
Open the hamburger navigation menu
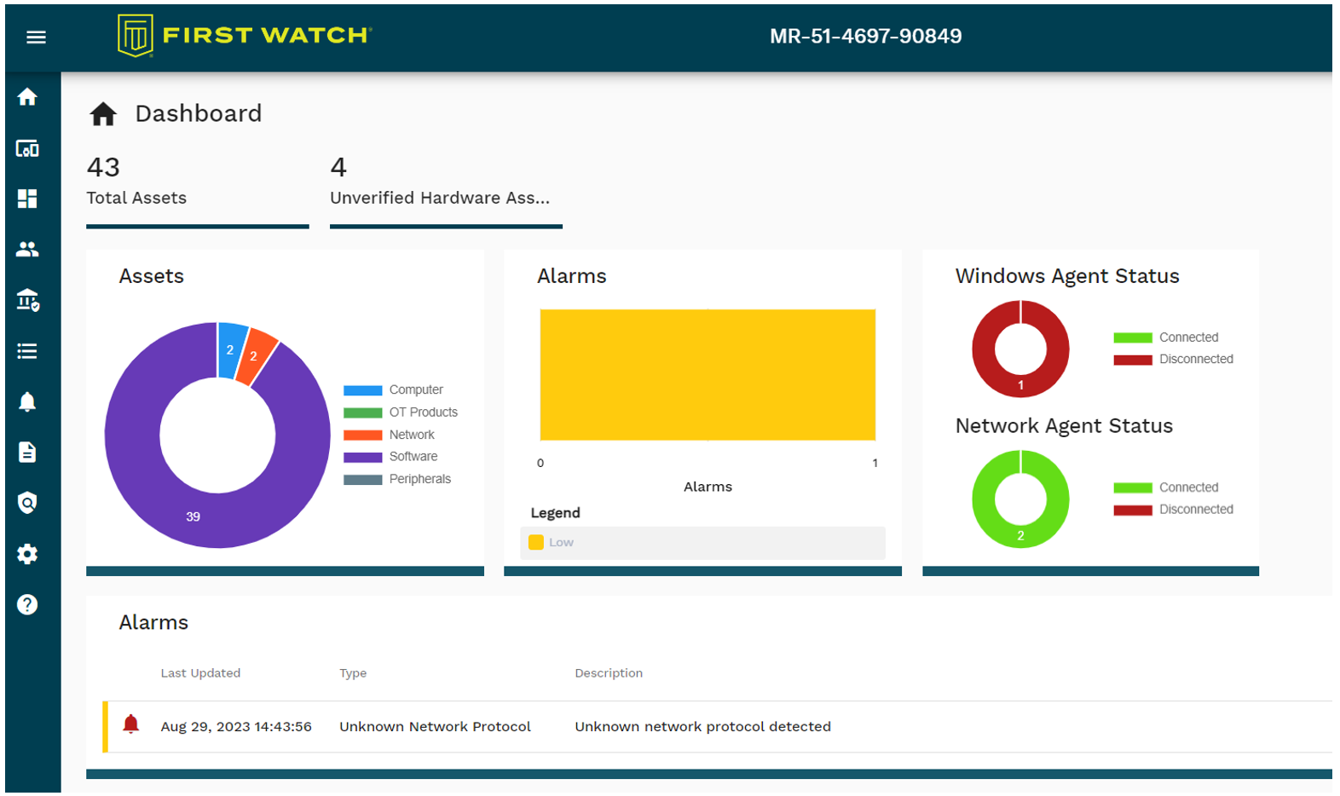[x=36, y=37]
